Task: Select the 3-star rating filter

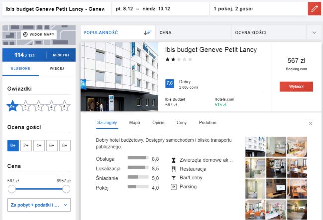Action: [x=39, y=106]
